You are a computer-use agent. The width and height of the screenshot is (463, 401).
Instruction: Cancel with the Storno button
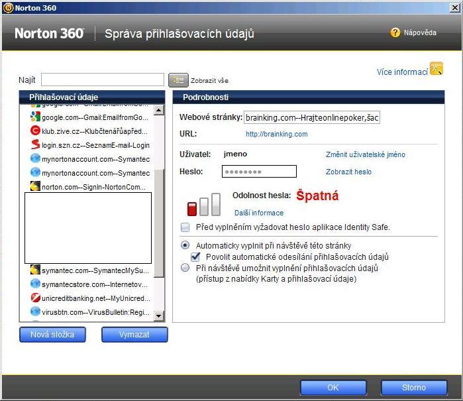click(414, 387)
